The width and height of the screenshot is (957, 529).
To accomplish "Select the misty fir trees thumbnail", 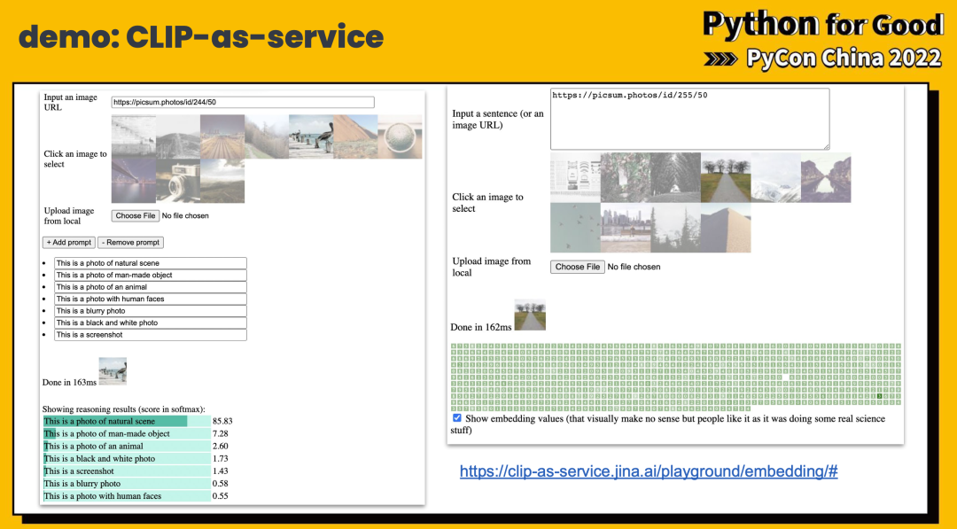I will pyautogui.click(x=675, y=228).
